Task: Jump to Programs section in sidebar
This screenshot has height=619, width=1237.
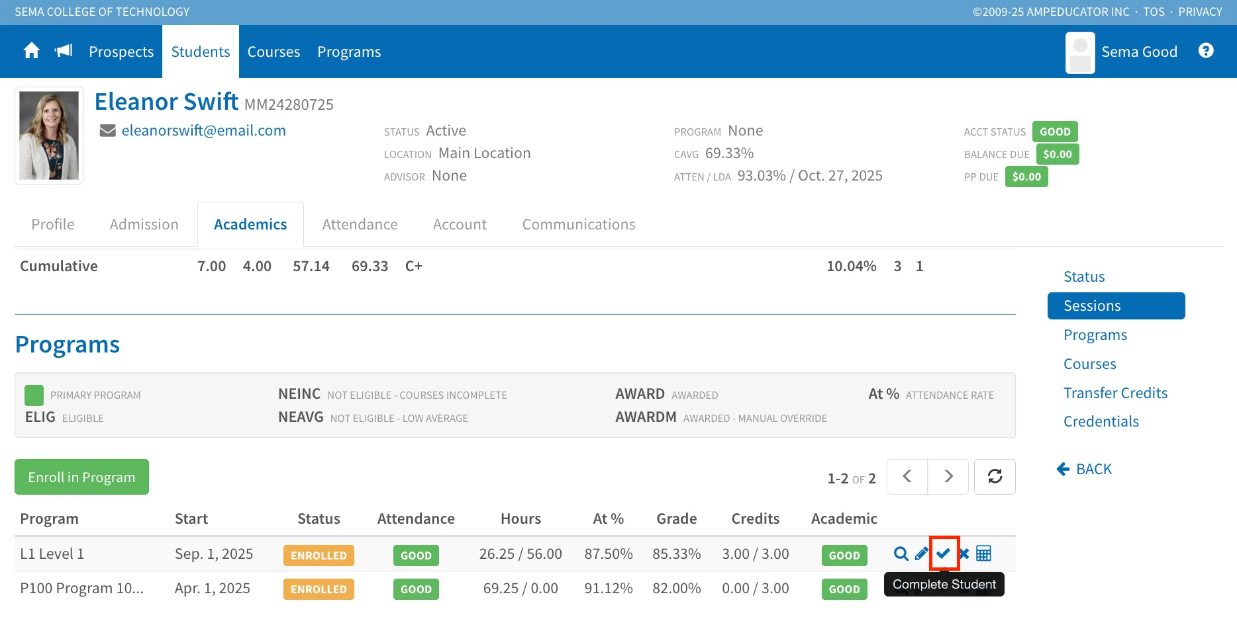Action: 1095,335
